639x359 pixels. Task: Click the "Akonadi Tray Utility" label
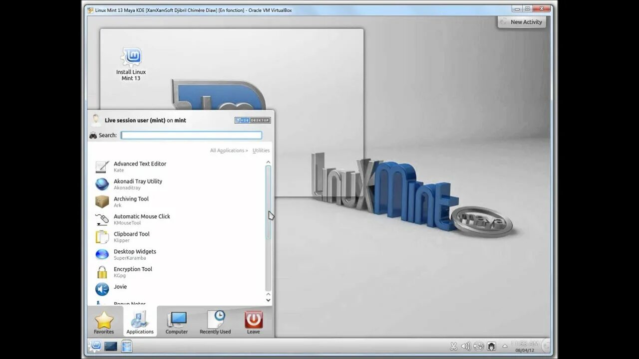[138, 181]
